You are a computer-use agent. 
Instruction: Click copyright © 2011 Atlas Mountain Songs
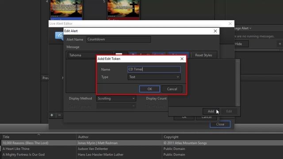(185, 143)
